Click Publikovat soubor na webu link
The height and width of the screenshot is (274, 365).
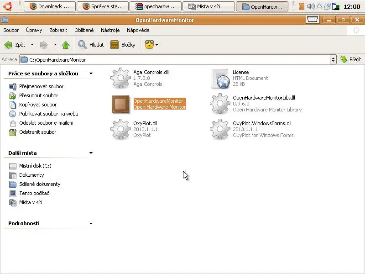pos(49,114)
